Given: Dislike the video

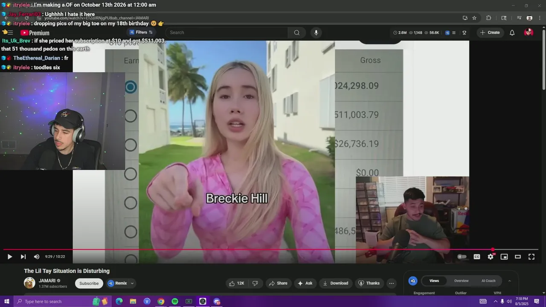Looking at the screenshot, I should click(255, 283).
